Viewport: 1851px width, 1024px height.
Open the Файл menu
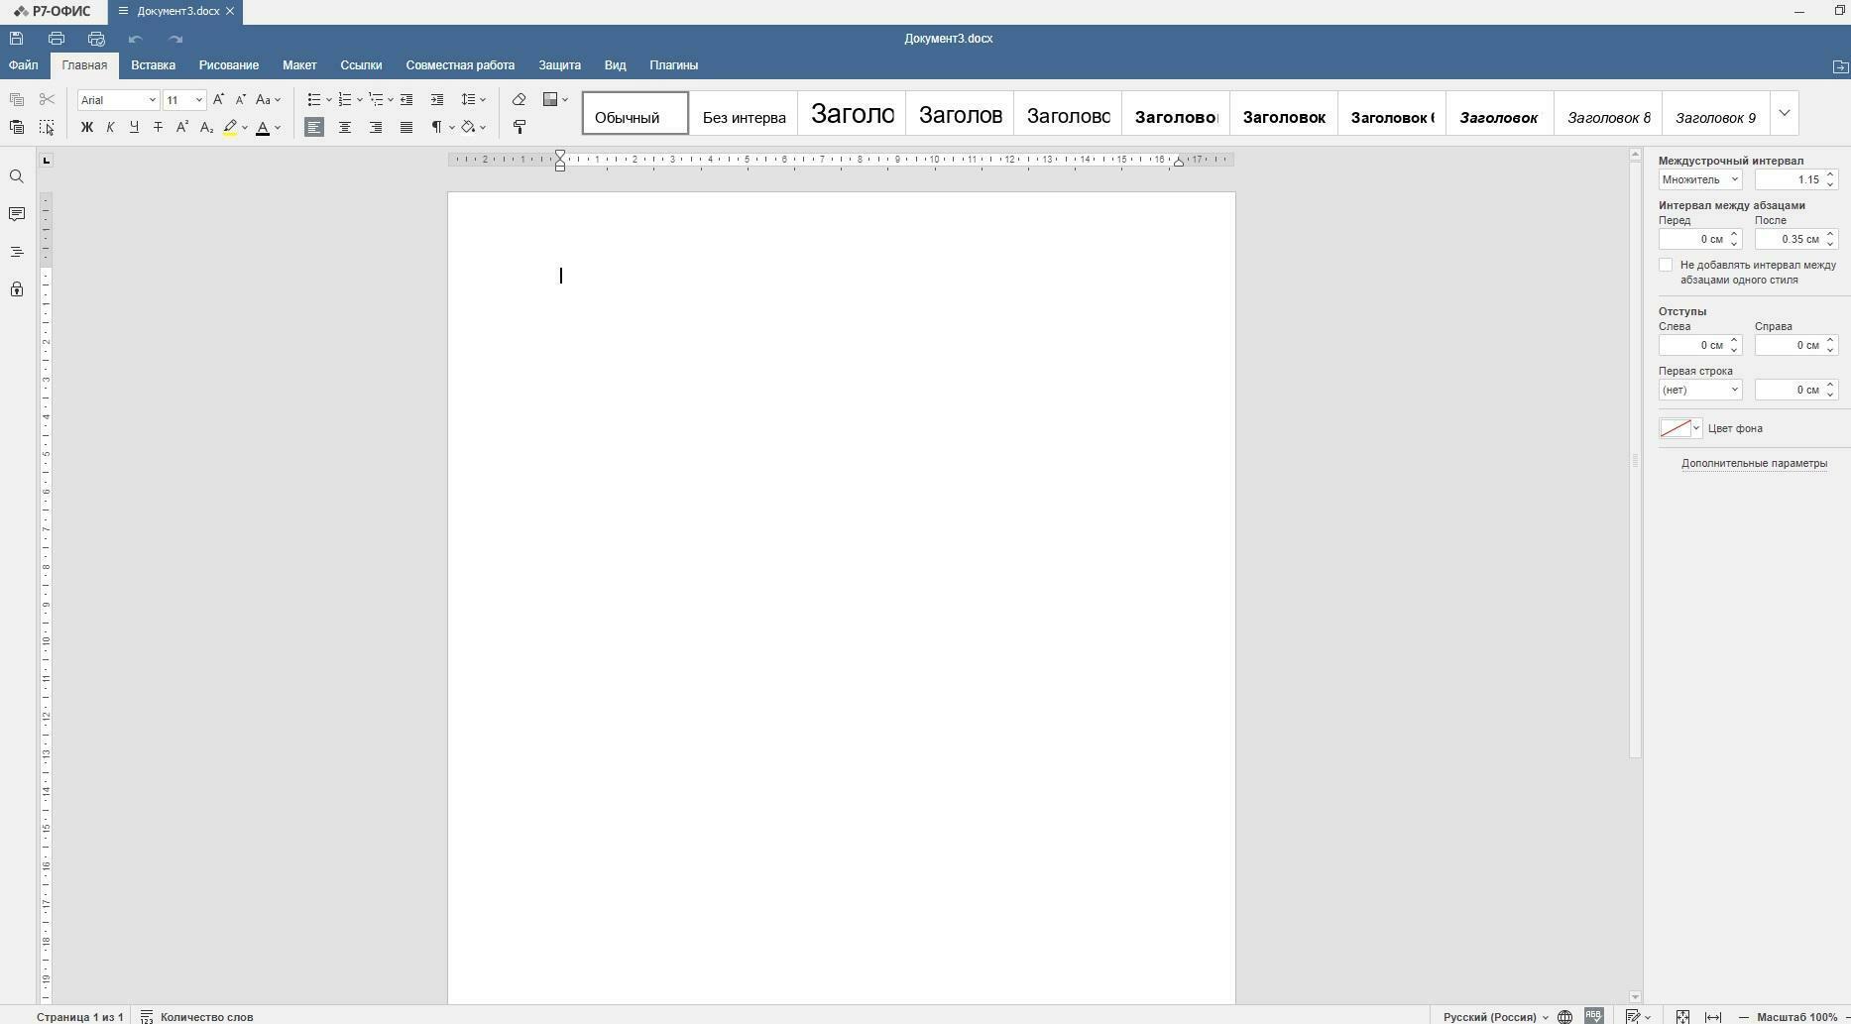(24, 65)
